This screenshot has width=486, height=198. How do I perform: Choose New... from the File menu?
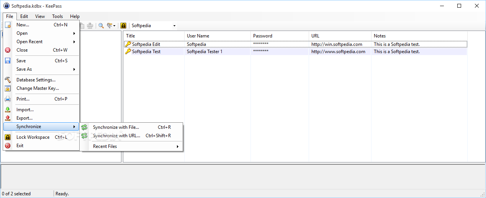click(x=41, y=25)
